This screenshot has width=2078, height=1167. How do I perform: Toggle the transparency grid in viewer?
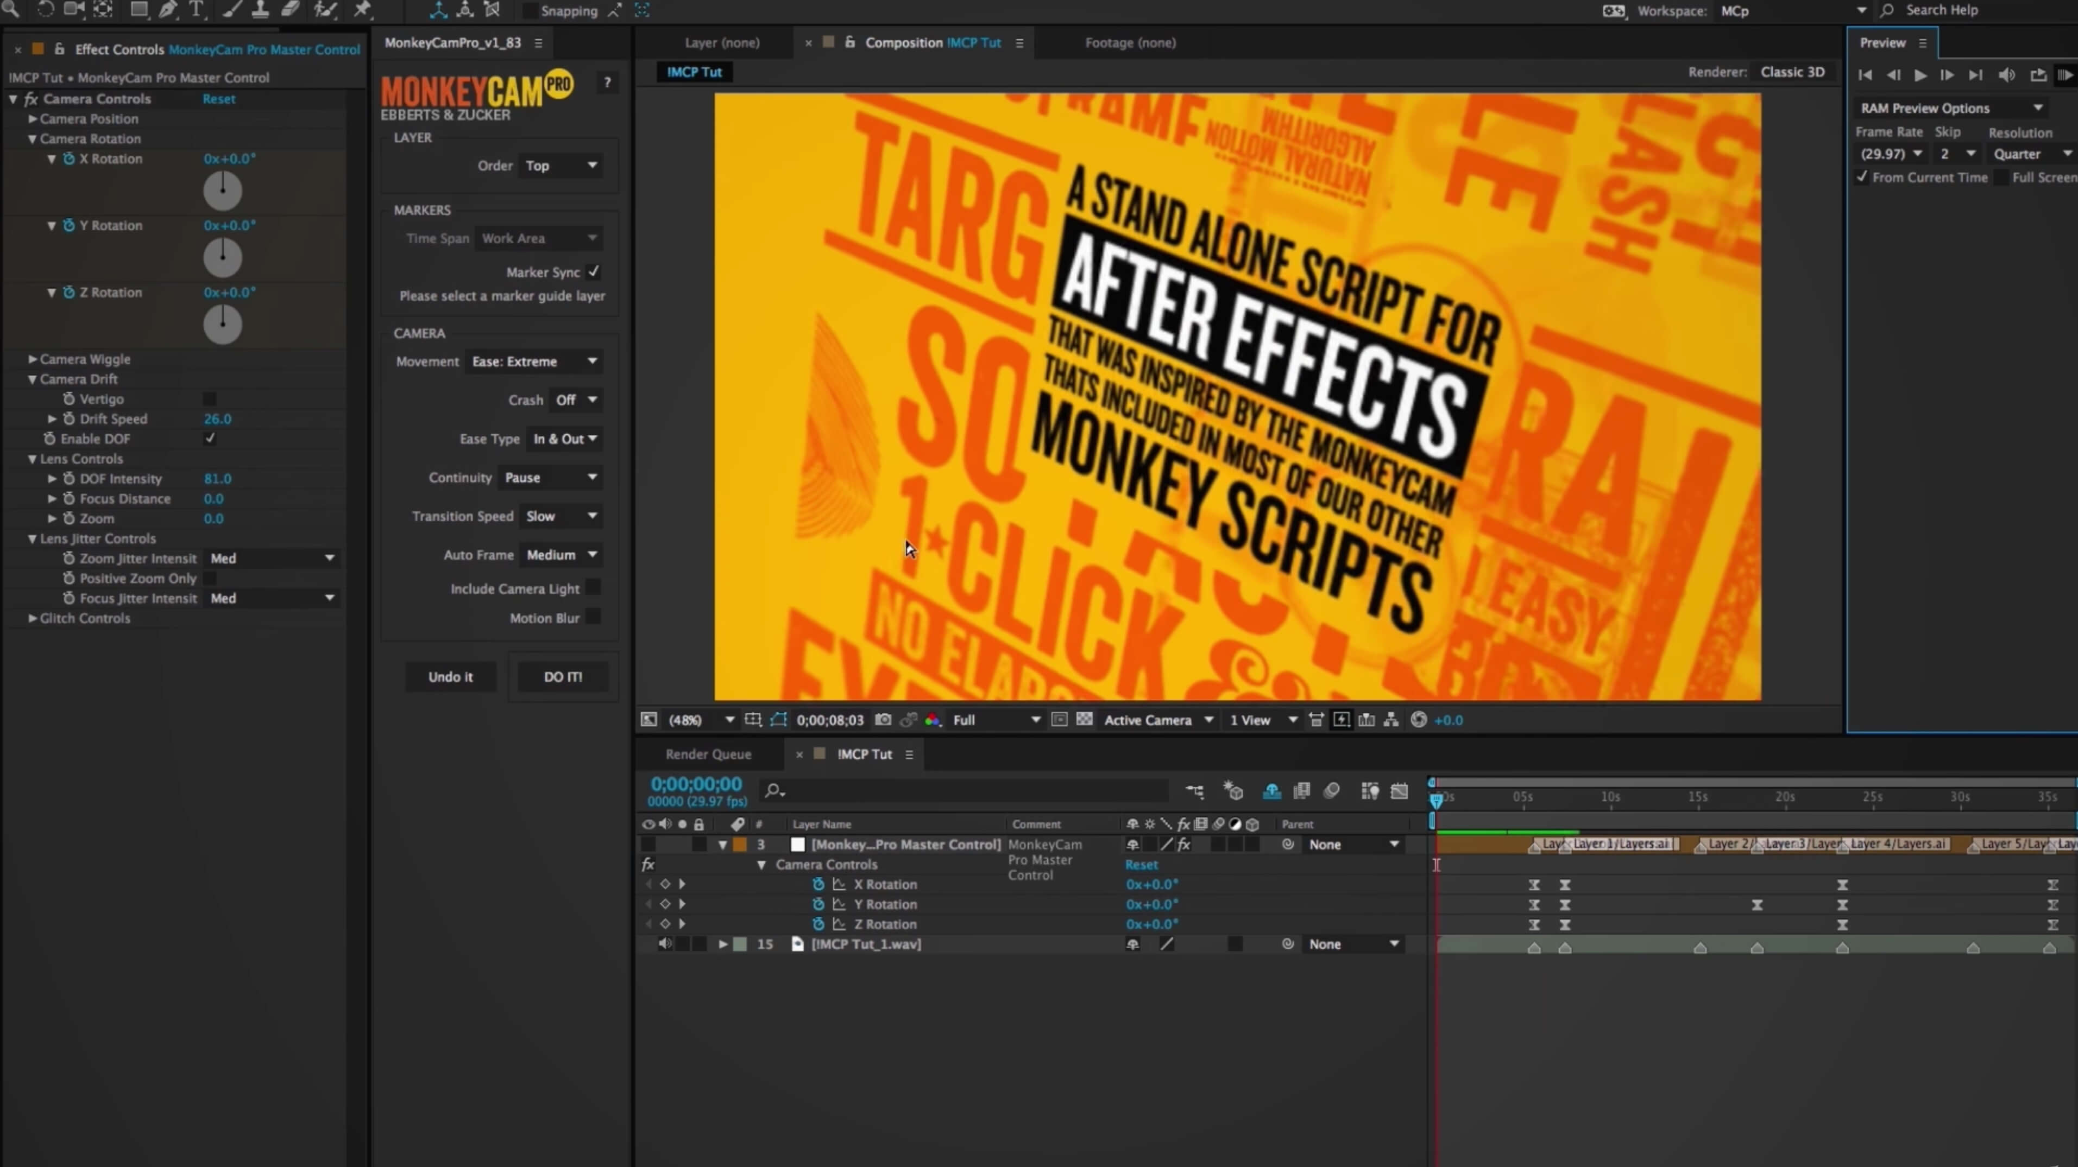(1084, 719)
